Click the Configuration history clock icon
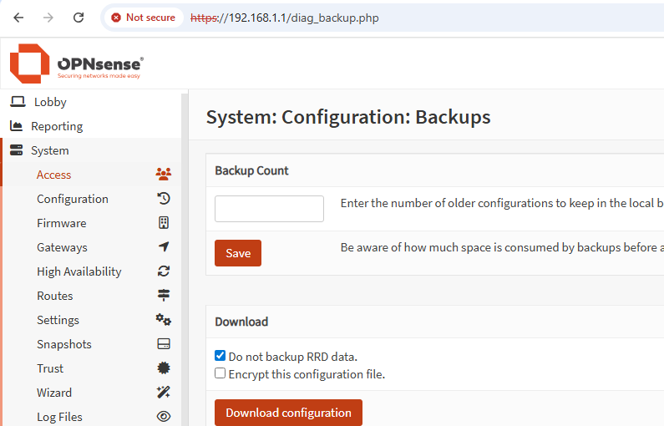Viewport: 664px width, 426px height. (164, 198)
